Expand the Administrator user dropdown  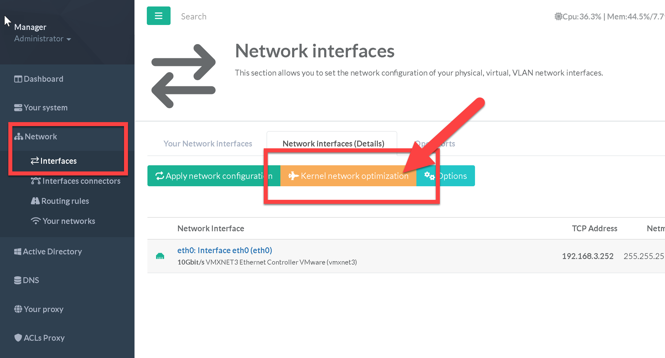(x=43, y=39)
